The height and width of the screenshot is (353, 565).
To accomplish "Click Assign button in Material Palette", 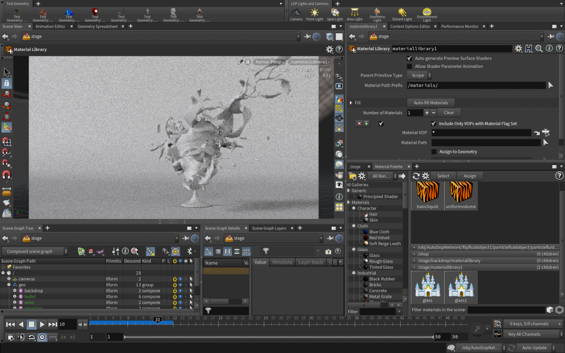I will [x=470, y=176].
